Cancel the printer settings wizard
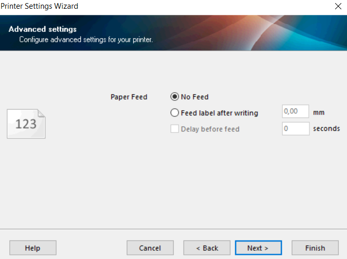This screenshot has height=259, width=347. [x=150, y=248]
